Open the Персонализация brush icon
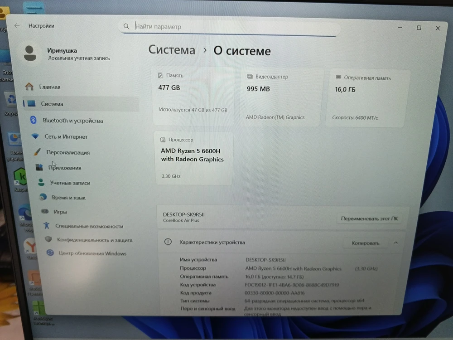This screenshot has height=340, width=453. (x=37, y=152)
